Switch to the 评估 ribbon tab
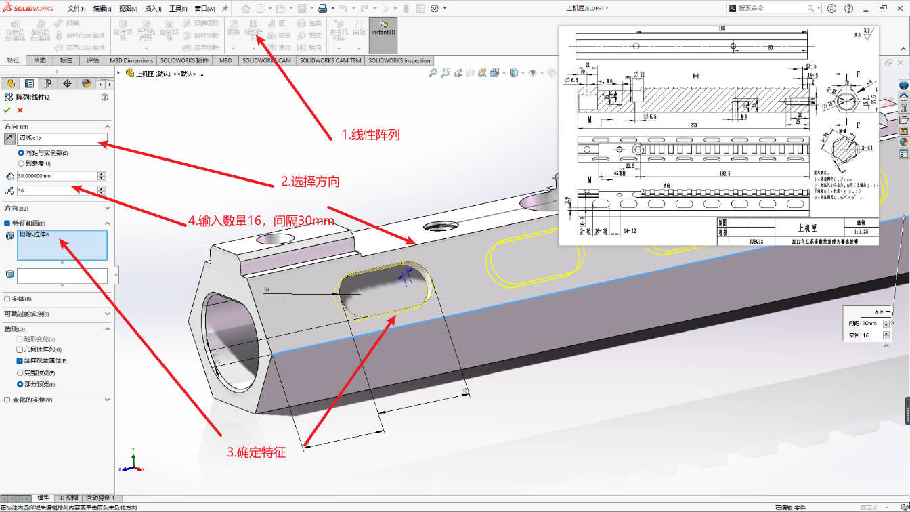 [93, 60]
